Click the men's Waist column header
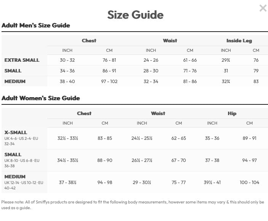The width and height of the screenshot is (268, 221). point(170,40)
